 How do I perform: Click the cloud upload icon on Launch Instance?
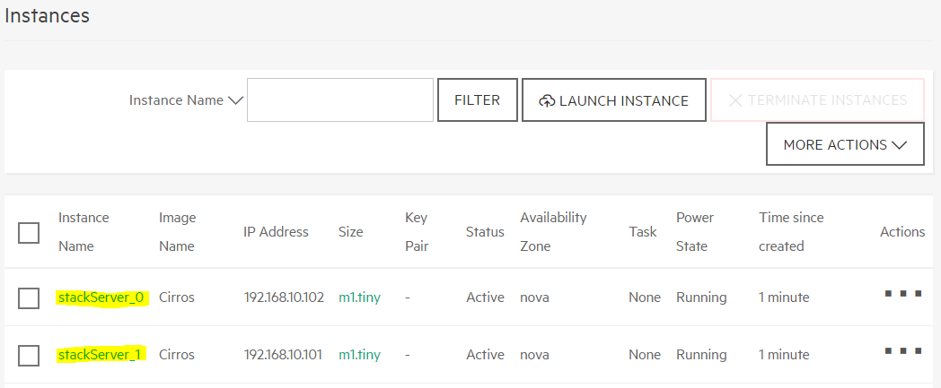click(x=547, y=100)
